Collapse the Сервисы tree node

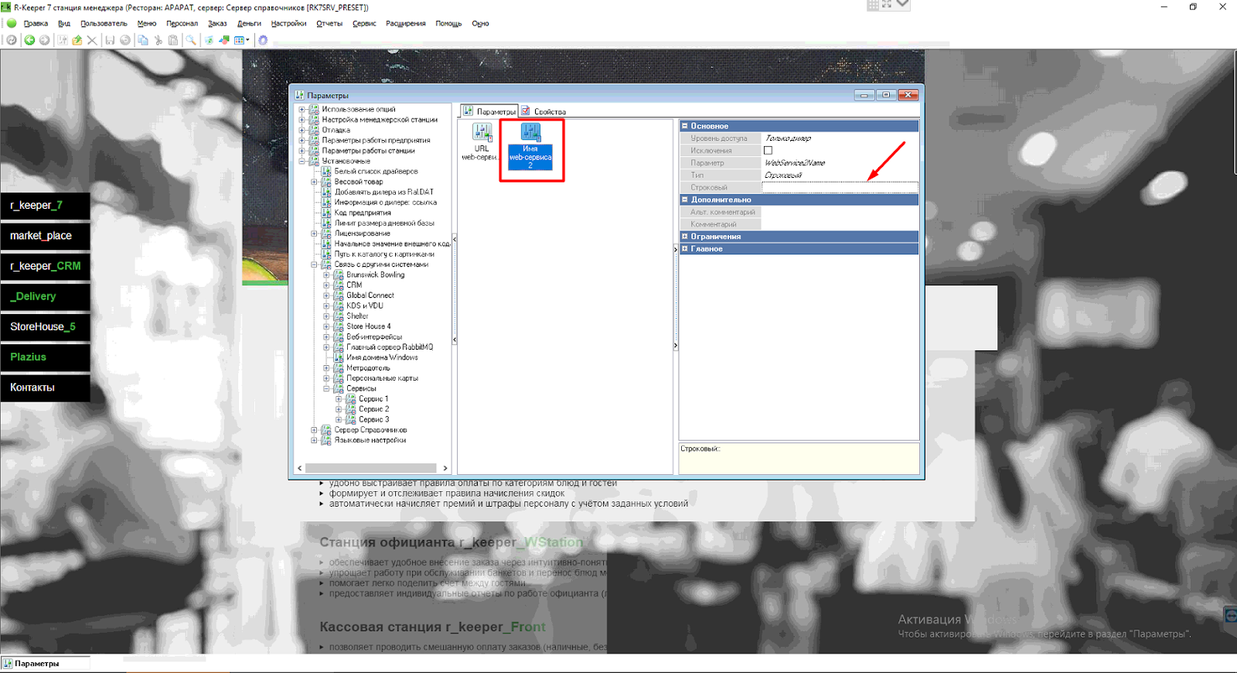point(327,388)
